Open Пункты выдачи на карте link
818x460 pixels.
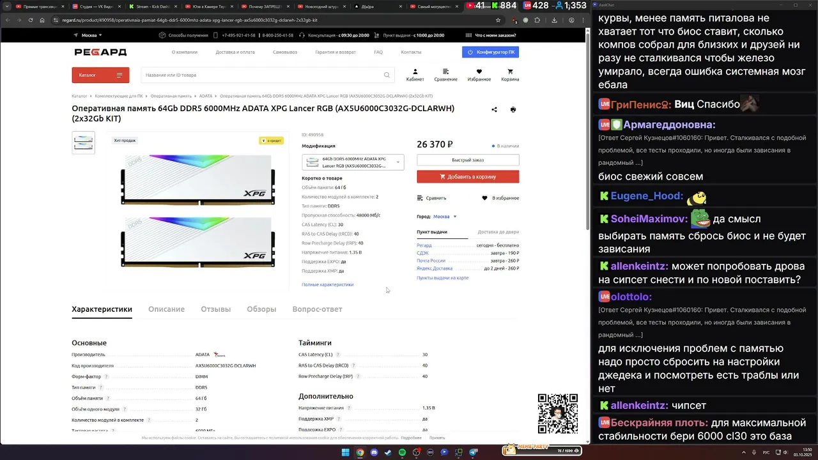click(x=442, y=278)
